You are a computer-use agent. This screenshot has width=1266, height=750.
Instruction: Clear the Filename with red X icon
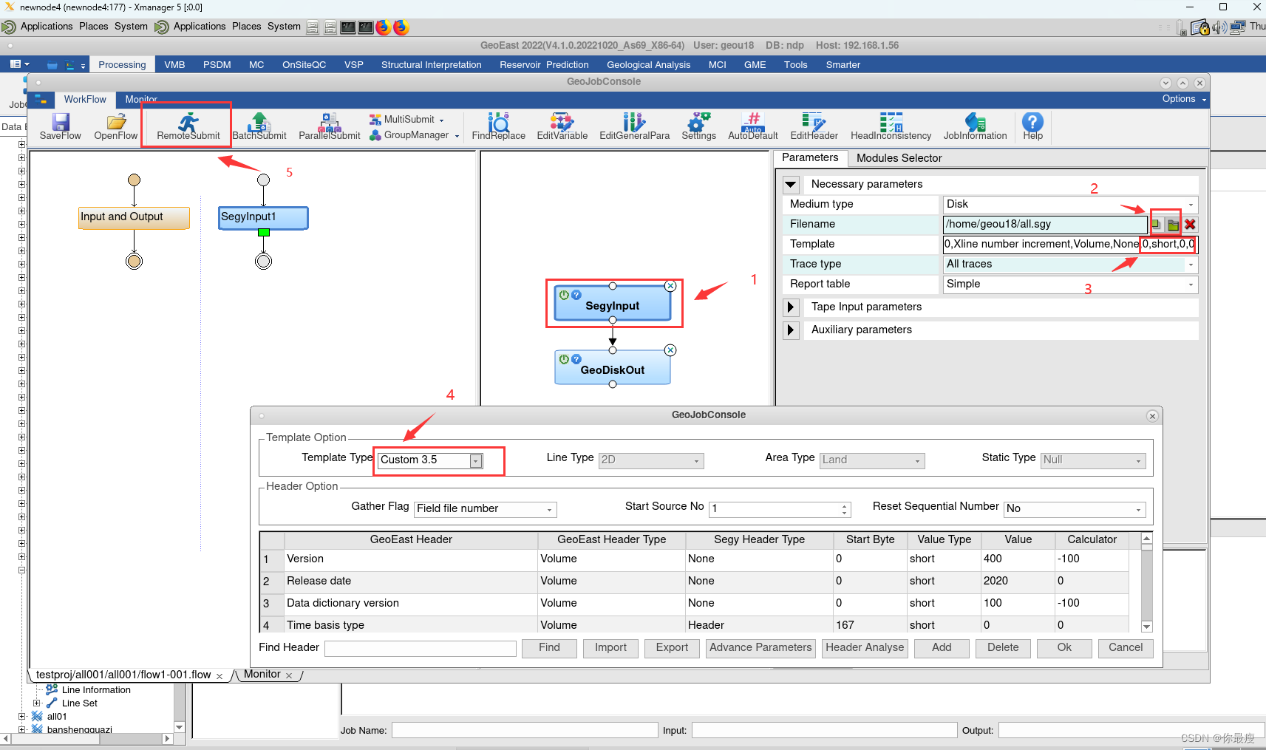click(1190, 225)
